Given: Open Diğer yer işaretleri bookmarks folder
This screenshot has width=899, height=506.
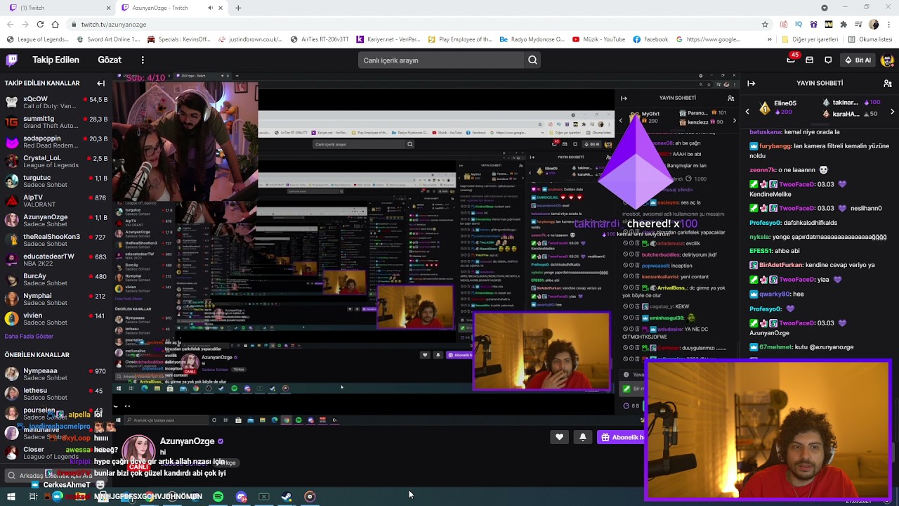Looking at the screenshot, I should [810, 39].
